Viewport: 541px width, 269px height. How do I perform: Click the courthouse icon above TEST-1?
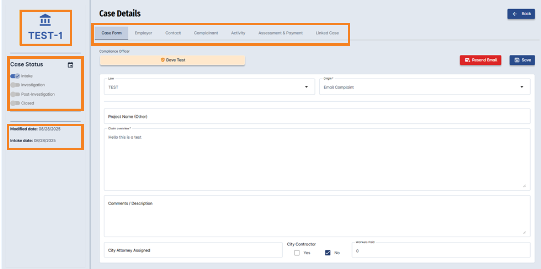pos(45,20)
